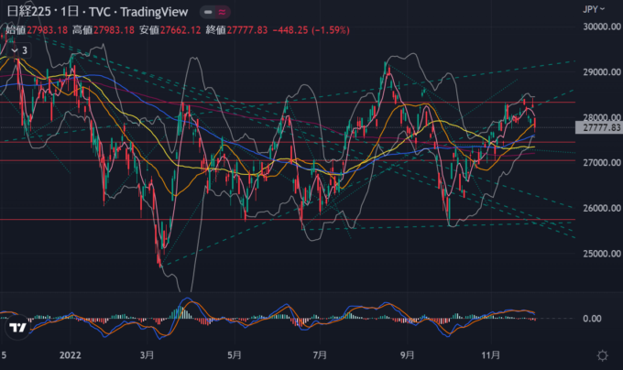Select the 27777.83 current price label
This screenshot has height=370, width=623.
click(x=602, y=128)
